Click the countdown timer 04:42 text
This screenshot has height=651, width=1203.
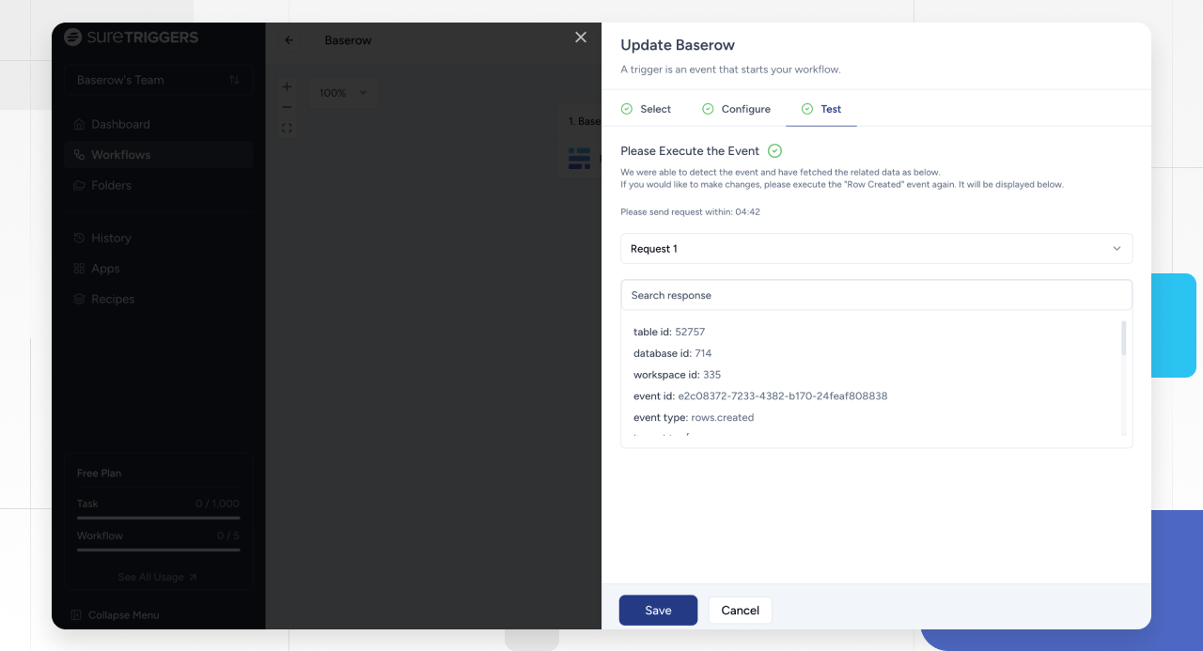(747, 212)
